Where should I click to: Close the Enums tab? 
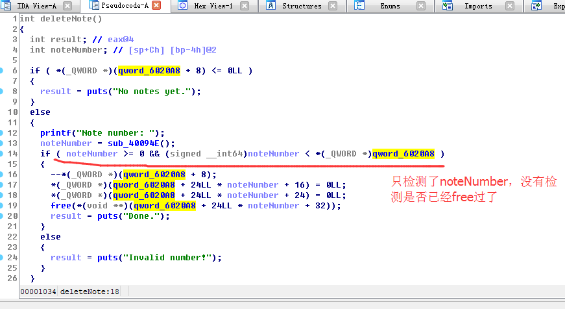coord(422,6)
